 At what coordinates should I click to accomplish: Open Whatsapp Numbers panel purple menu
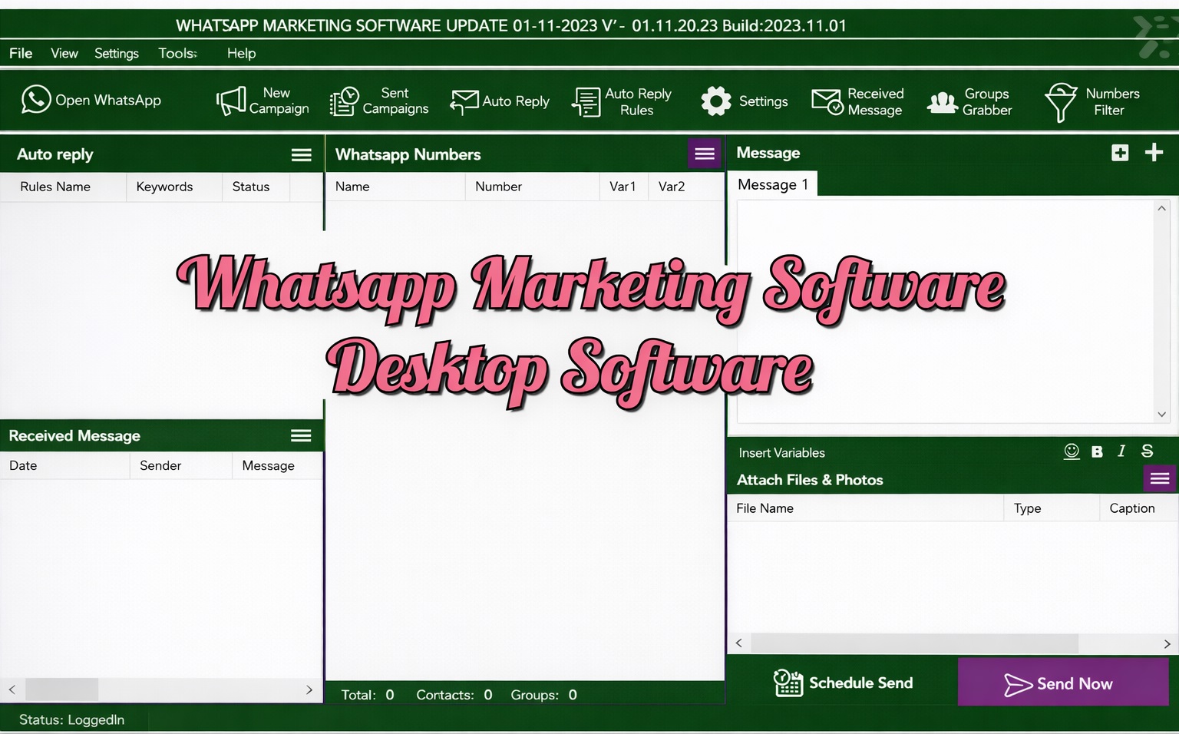(705, 154)
